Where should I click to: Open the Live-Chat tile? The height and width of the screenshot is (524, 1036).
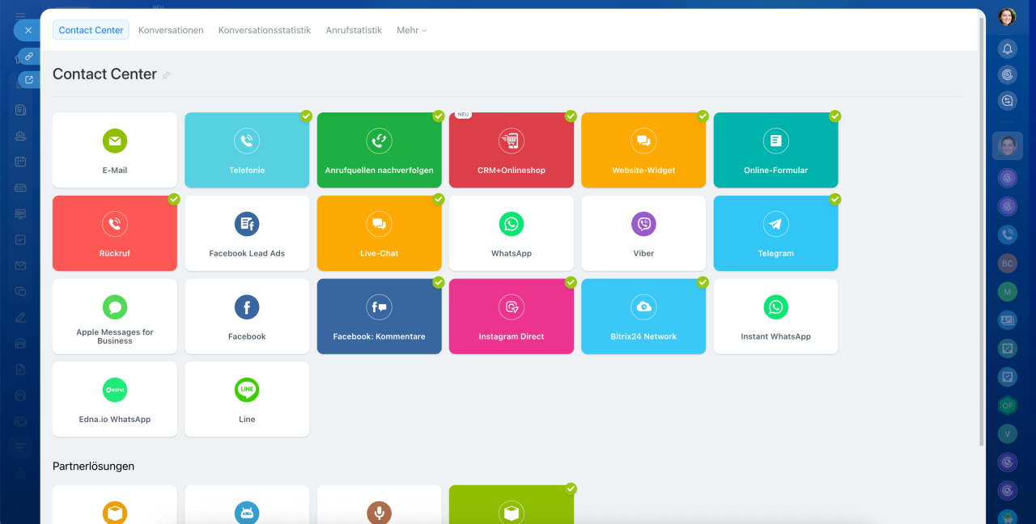379,233
